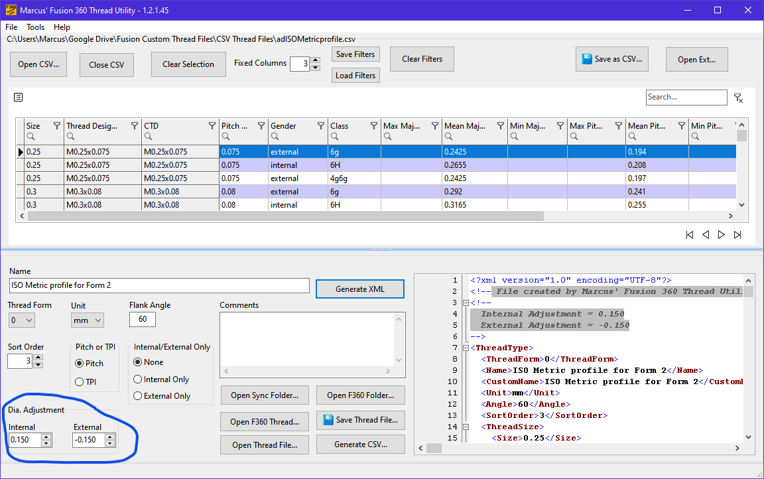Open the Help menu

click(x=62, y=27)
